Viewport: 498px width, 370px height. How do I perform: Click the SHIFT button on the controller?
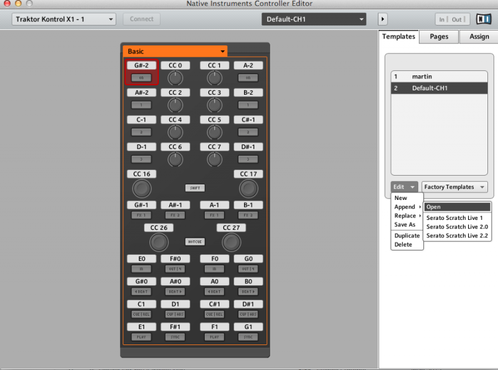click(195, 188)
